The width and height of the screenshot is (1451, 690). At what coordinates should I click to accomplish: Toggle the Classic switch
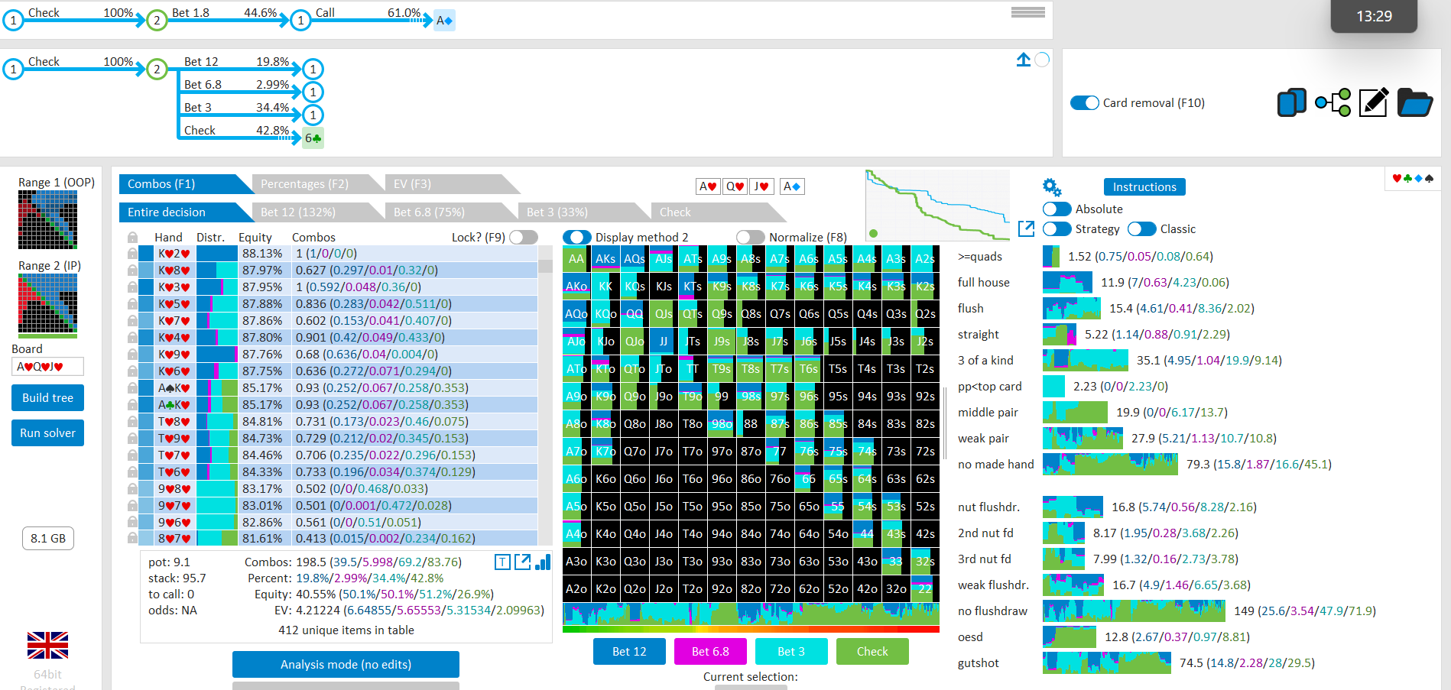(1141, 229)
